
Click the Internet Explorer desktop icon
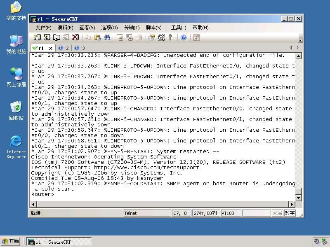point(16,147)
